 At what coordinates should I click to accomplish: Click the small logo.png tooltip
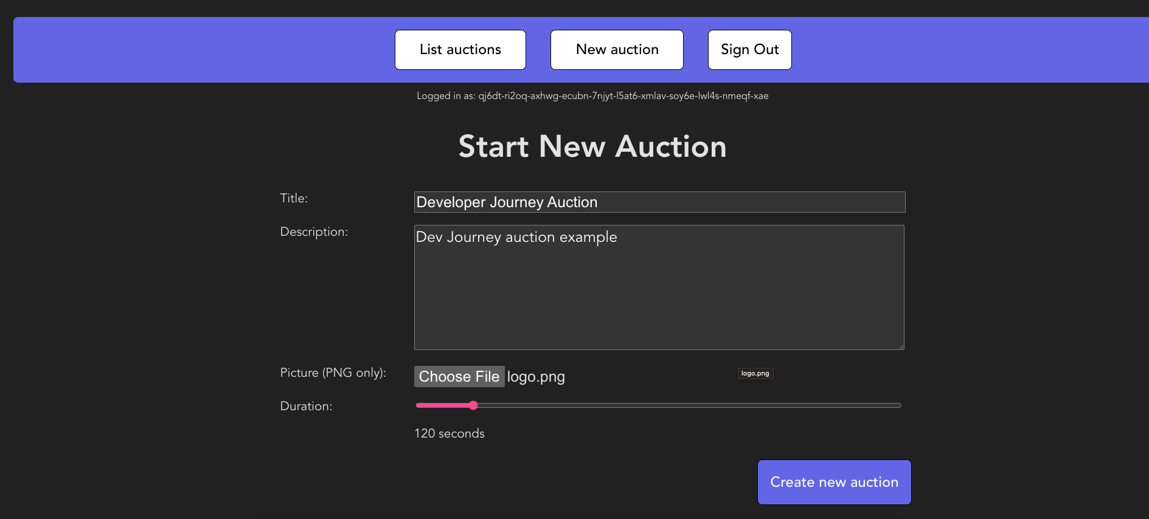(755, 373)
